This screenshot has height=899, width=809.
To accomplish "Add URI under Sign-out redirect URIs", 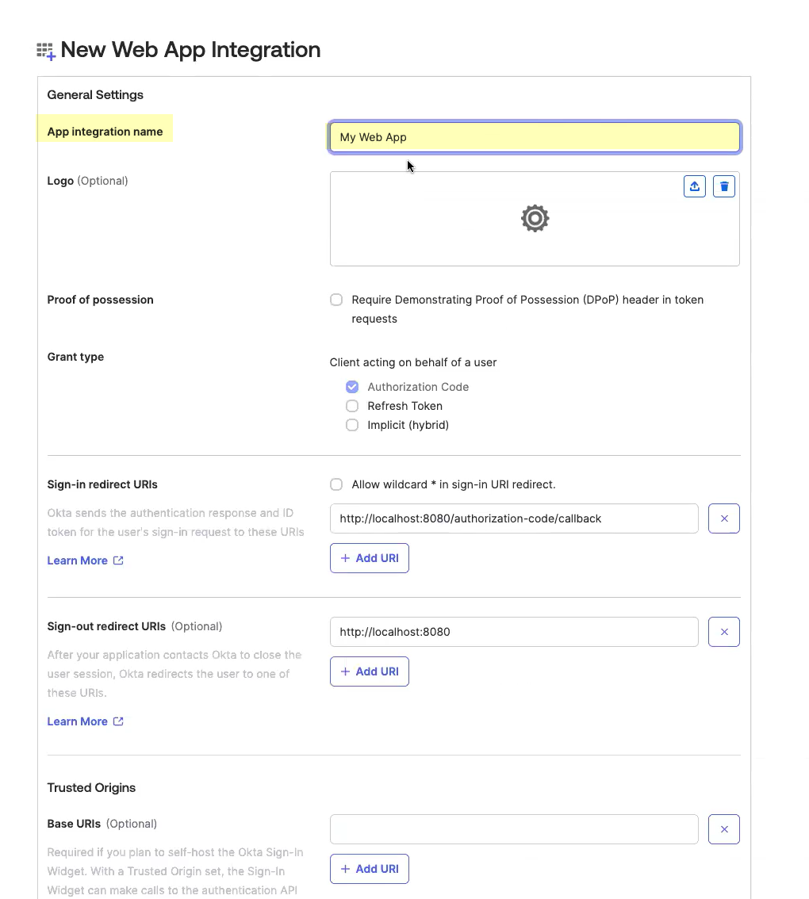I will point(370,671).
